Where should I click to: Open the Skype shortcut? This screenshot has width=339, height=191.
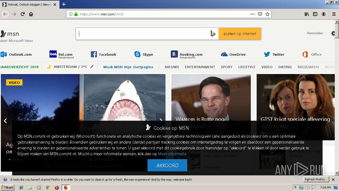[144, 54]
